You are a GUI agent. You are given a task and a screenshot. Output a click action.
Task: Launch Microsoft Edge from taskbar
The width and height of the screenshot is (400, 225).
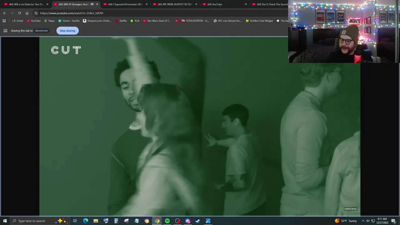point(85,221)
